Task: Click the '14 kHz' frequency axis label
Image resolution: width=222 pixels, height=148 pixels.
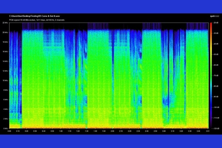Action: click(5, 61)
